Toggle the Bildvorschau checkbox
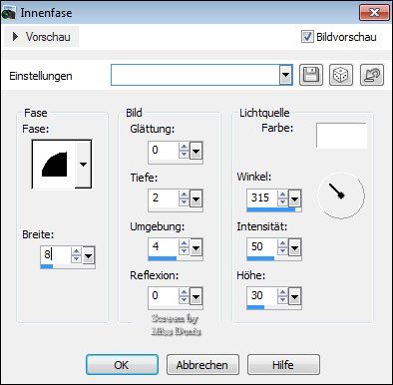This screenshot has height=385, width=393. pyautogui.click(x=307, y=37)
